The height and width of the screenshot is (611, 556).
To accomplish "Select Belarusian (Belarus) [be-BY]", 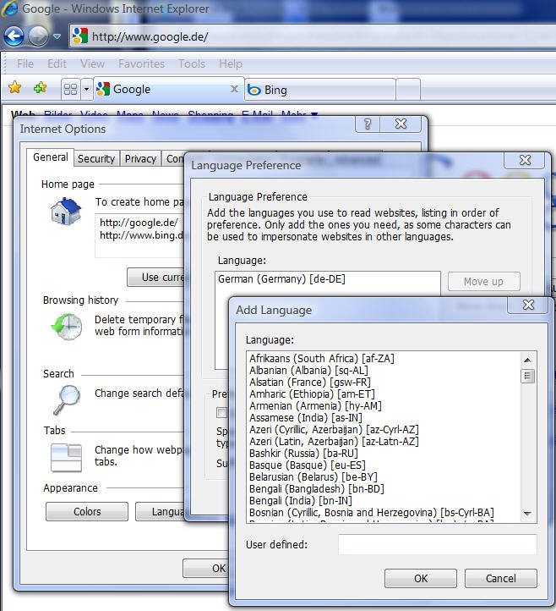I will tap(313, 477).
